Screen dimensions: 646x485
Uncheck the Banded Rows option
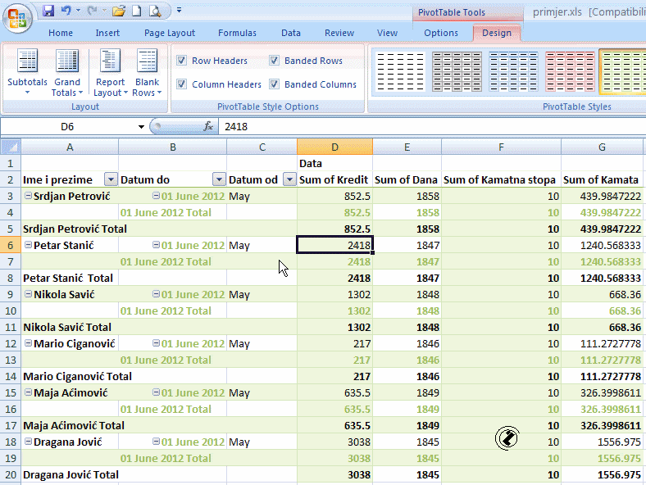[x=275, y=61]
